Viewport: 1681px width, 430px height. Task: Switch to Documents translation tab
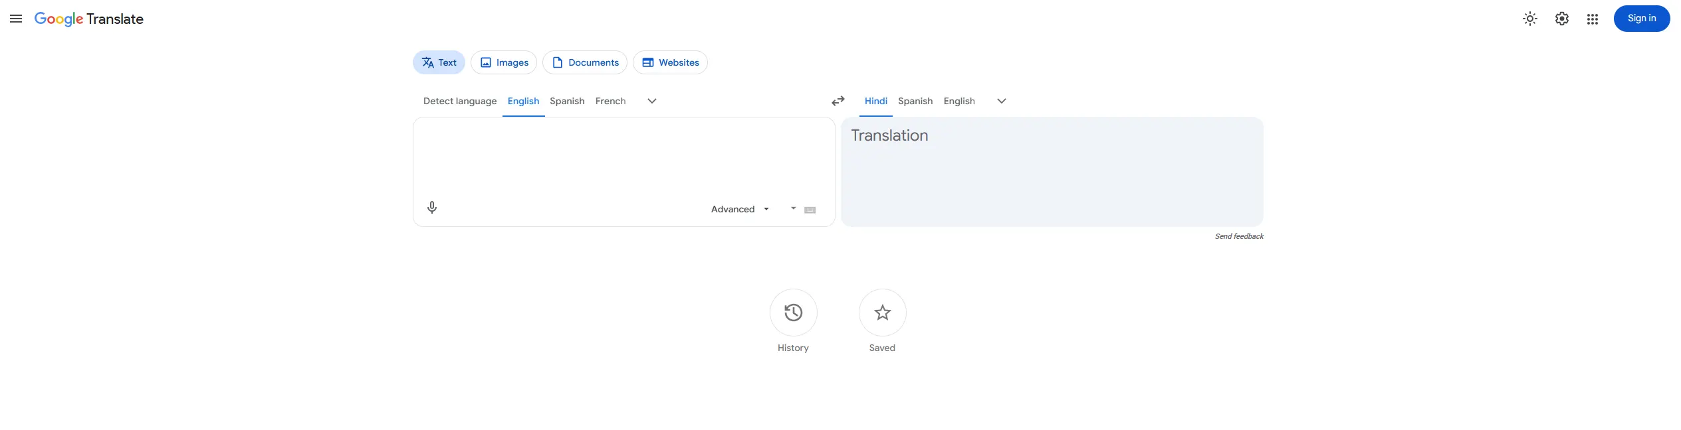pyautogui.click(x=585, y=62)
